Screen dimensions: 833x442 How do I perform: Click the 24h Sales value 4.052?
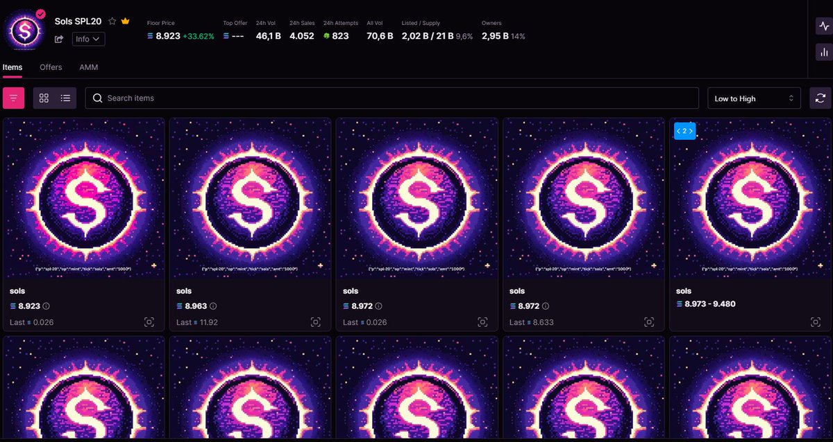302,36
